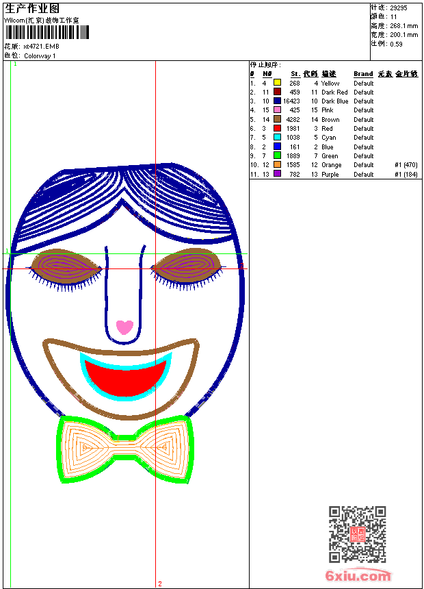Viewport: 424px width, 589px height.
Task: Select the Purple color swatch
Action: coord(277,174)
